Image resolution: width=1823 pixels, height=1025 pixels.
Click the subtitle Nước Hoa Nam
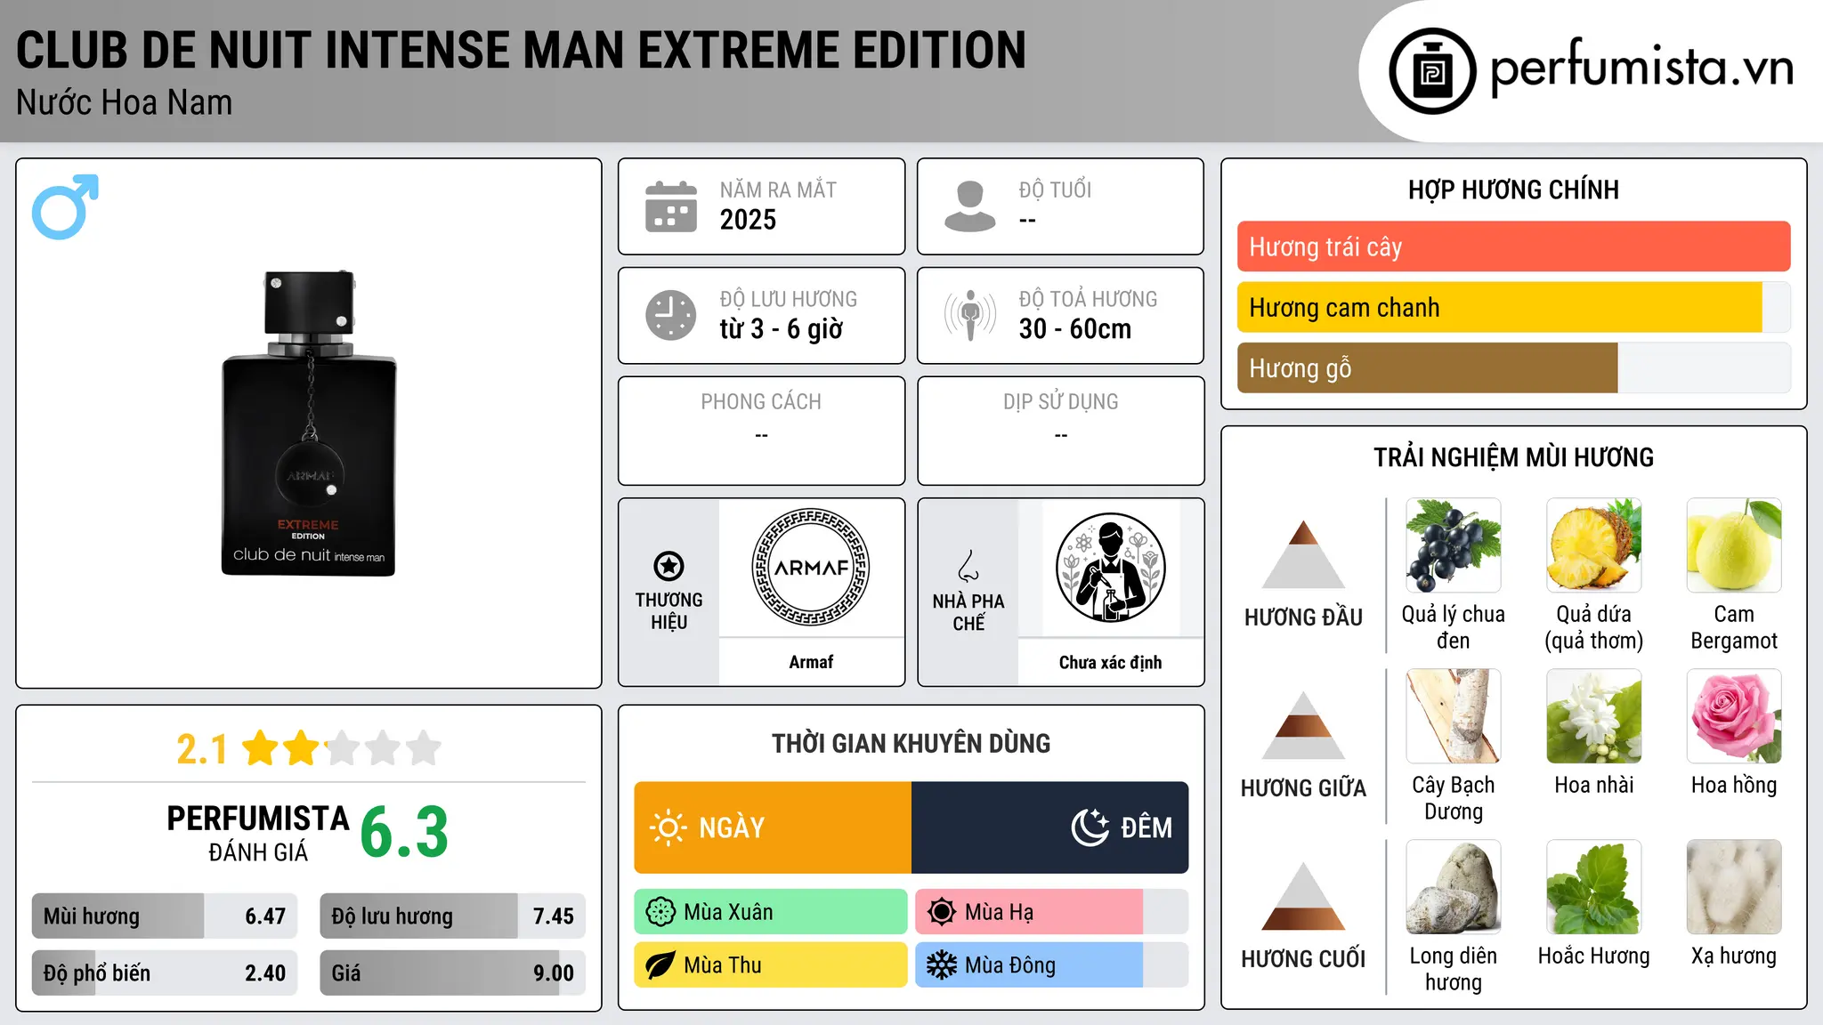pyautogui.click(x=125, y=102)
